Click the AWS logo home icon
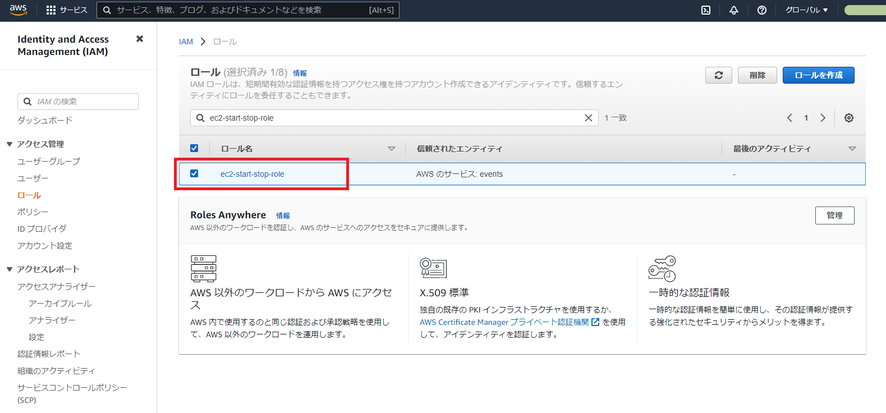The image size is (886, 413). tap(18, 10)
